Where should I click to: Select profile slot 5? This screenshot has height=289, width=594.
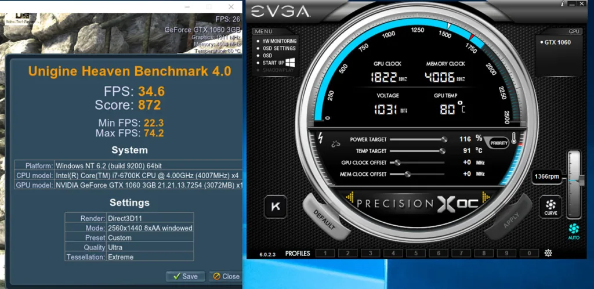(416, 254)
